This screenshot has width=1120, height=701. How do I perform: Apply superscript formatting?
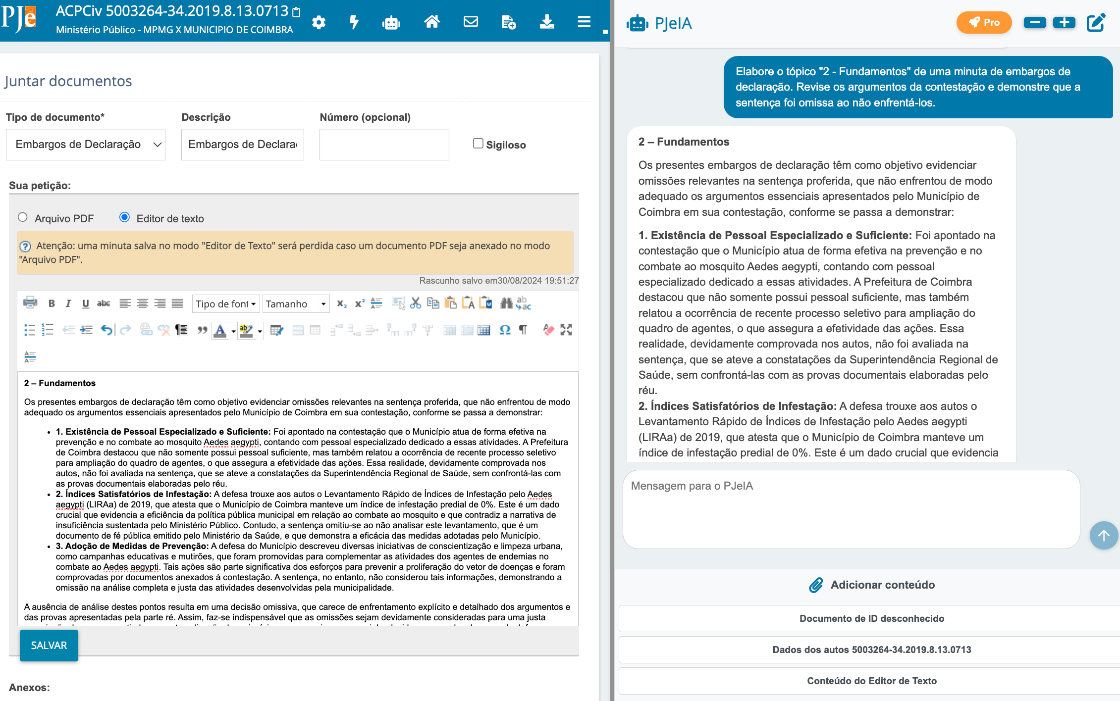coord(360,303)
